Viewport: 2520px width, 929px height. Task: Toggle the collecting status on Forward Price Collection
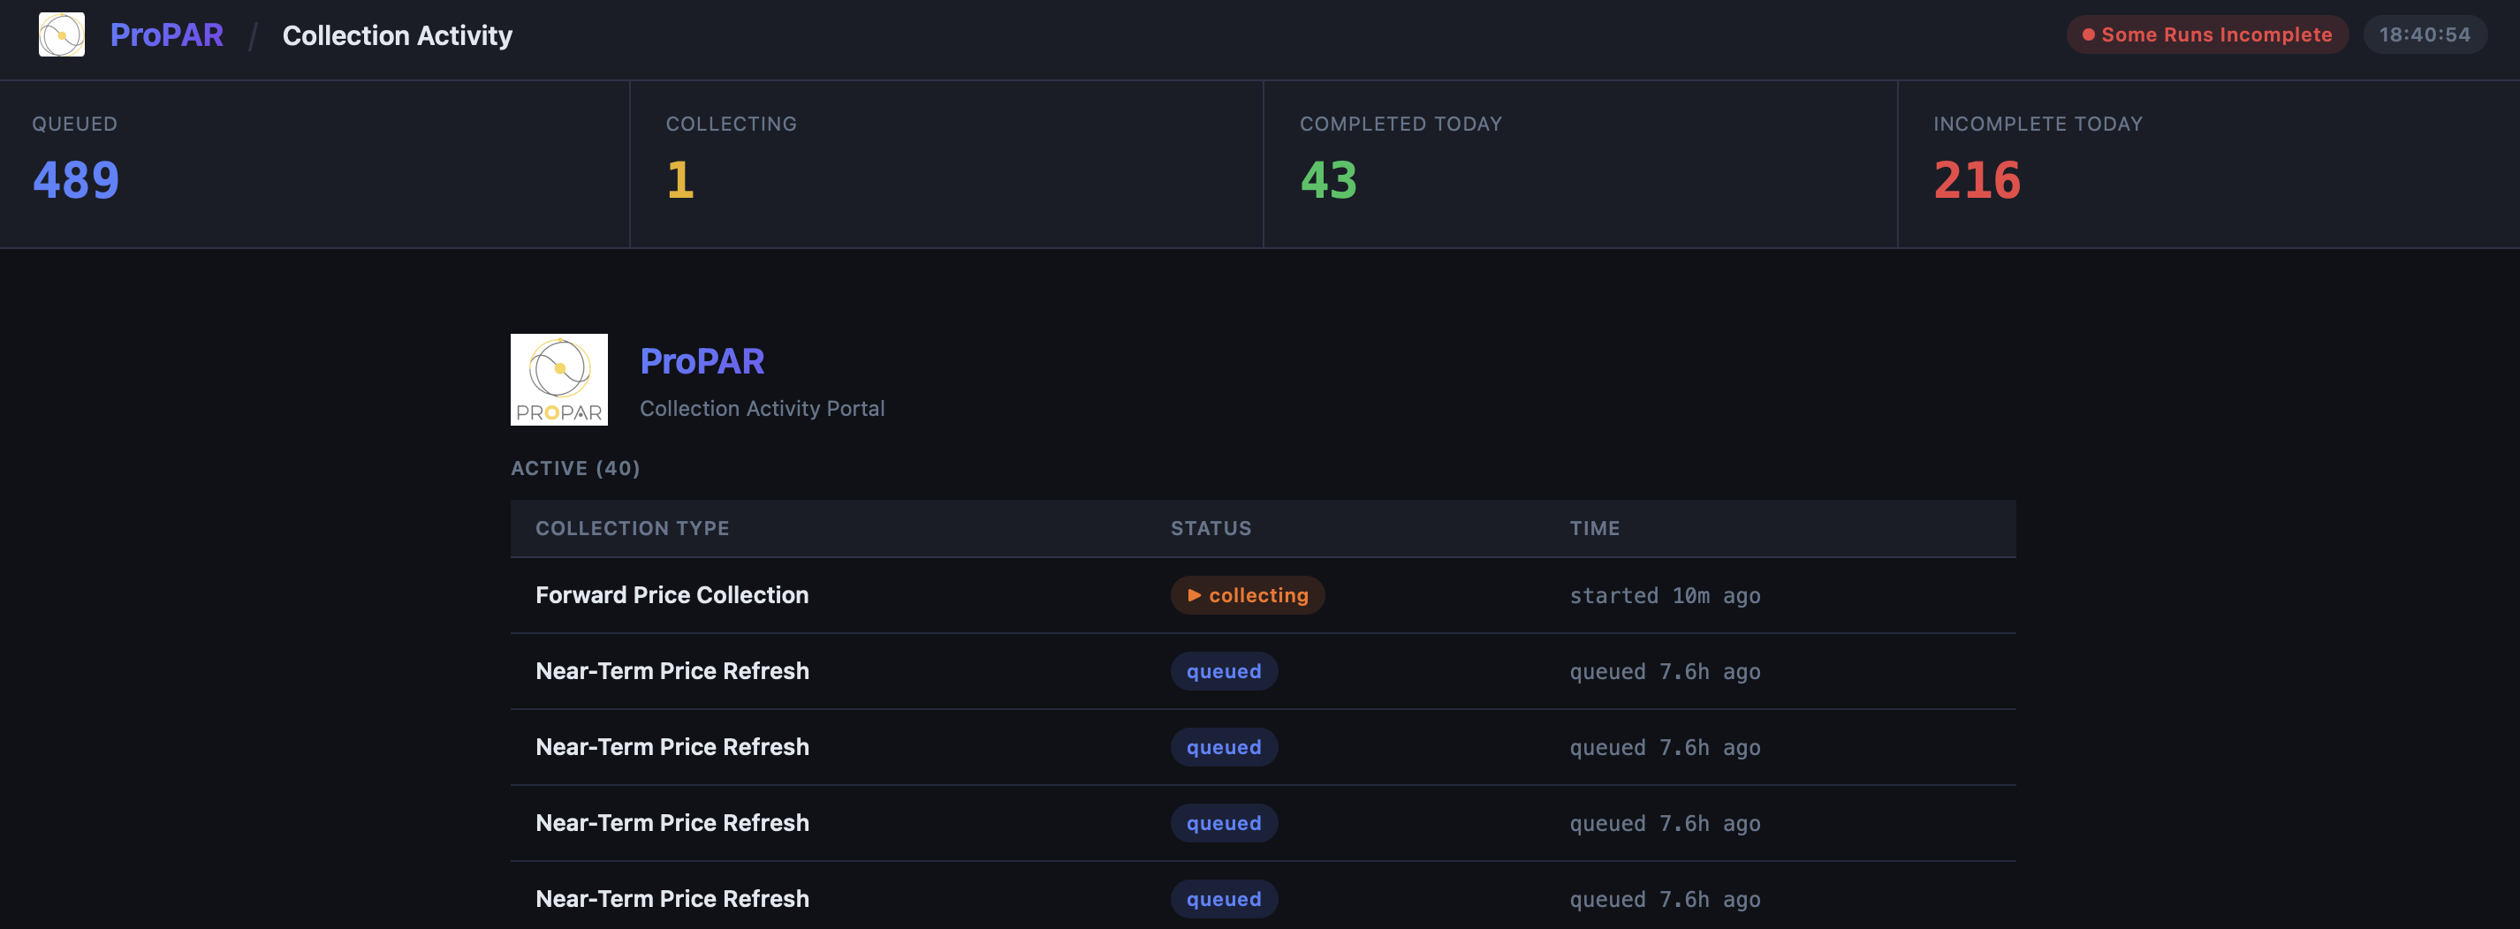[x=1248, y=594]
